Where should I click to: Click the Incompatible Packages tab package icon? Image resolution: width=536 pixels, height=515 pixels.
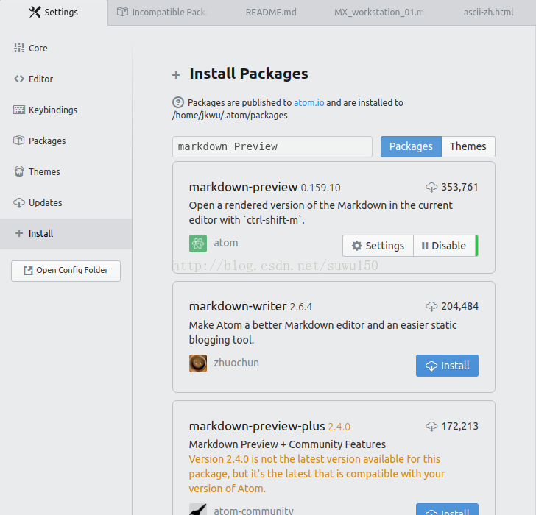point(122,12)
